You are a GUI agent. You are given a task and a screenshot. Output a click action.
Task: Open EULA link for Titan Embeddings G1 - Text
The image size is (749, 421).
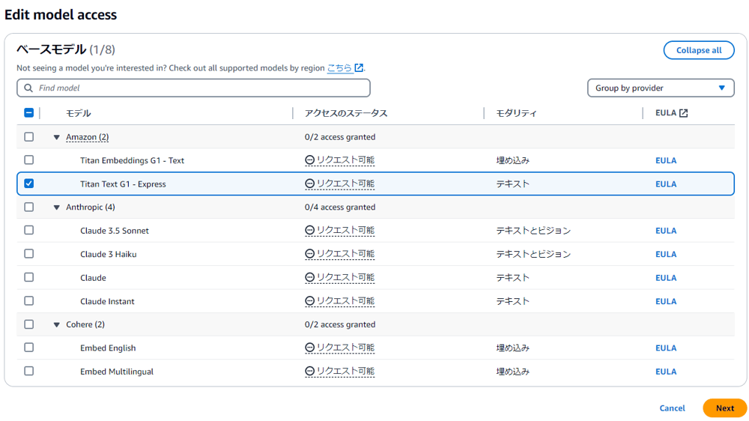(666, 160)
